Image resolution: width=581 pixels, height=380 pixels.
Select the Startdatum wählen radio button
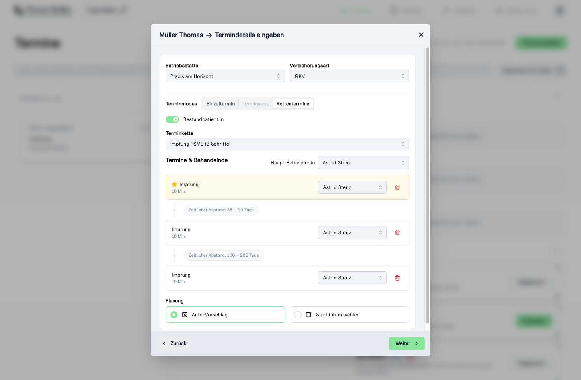pyautogui.click(x=298, y=315)
